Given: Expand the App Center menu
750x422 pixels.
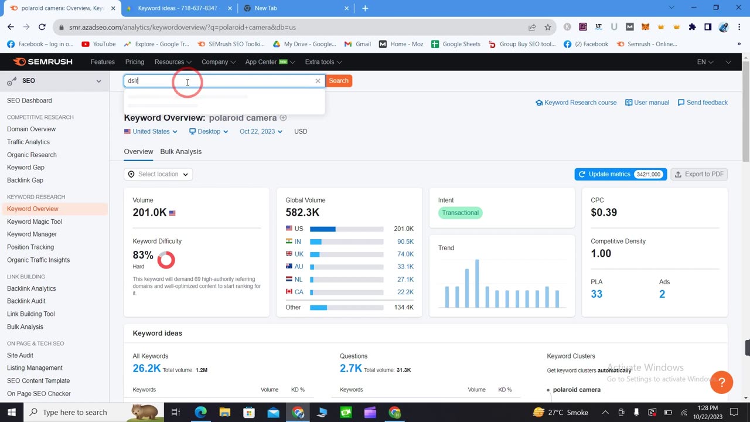Looking at the screenshot, I should coord(270,62).
